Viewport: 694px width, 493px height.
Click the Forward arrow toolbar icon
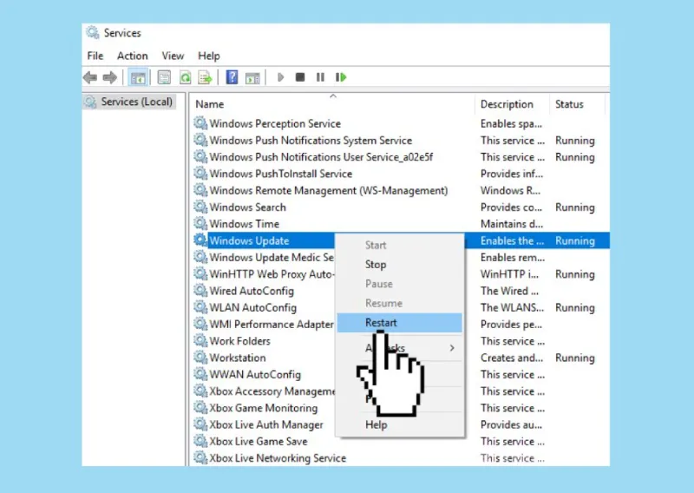click(110, 77)
